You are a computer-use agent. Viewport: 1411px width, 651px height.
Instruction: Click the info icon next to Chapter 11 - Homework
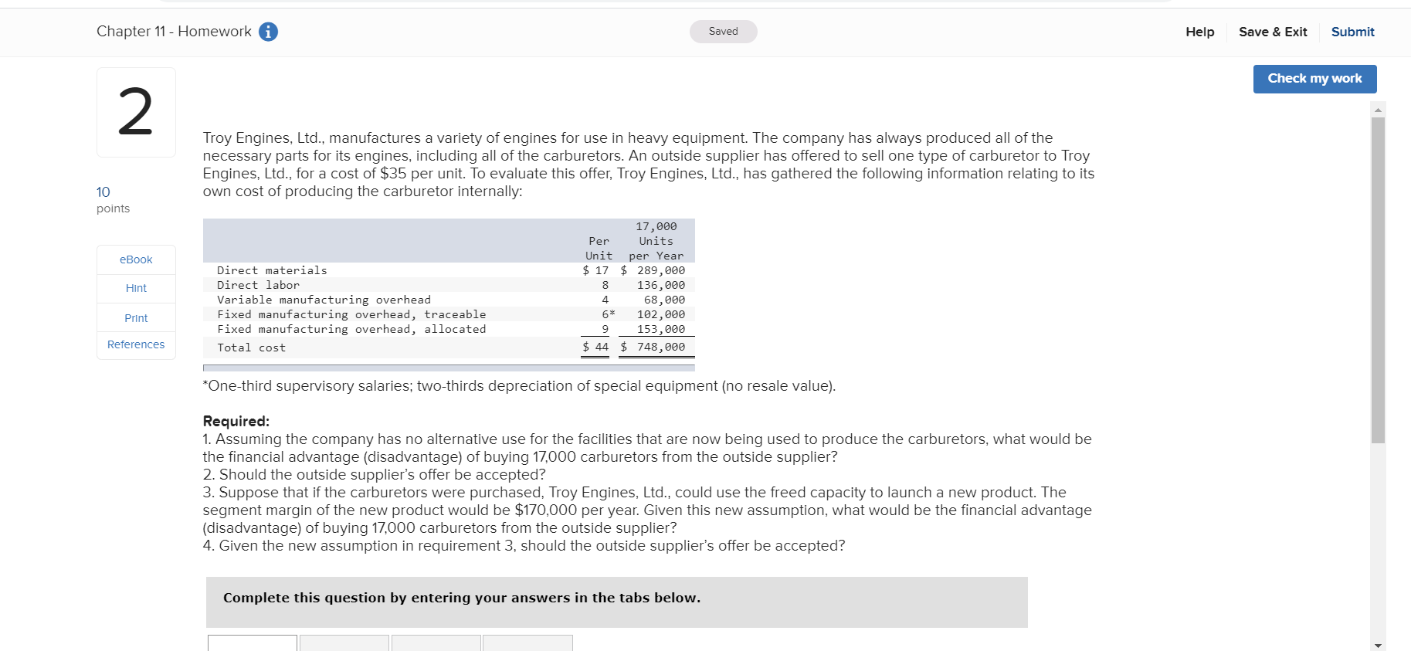(x=268, y=32)
